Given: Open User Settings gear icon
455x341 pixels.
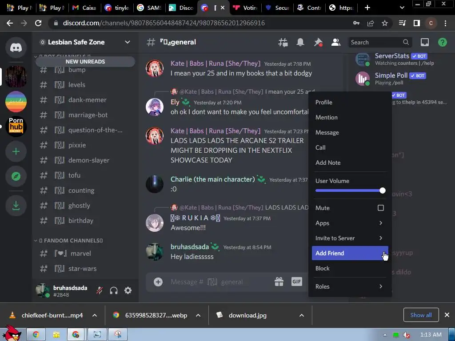Looking at the screenshot, I should [128, 290].
